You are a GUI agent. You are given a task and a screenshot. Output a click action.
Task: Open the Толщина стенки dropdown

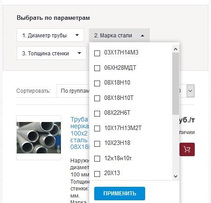click(51, 53)
